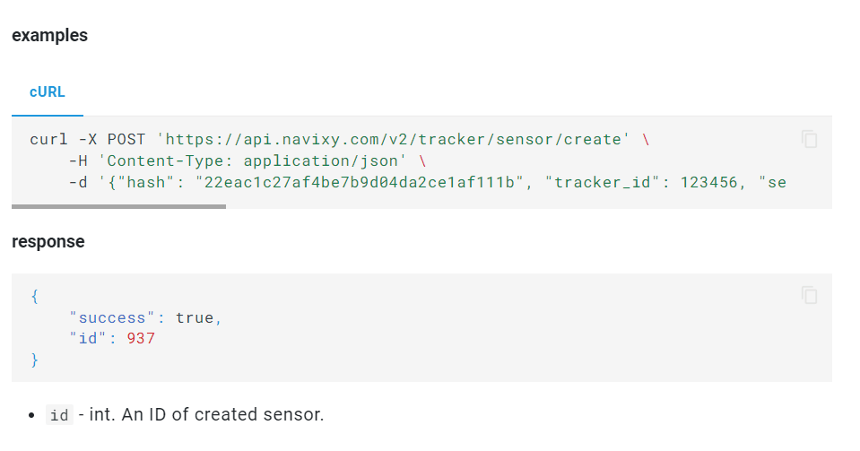Screen dimensions: 860x451
Task: Copy the response JSON to clipboard
Action: pyautogui.click(x=809, y=295)
